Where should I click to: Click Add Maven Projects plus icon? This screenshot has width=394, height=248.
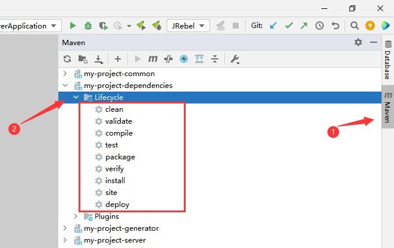[x=118, y=59]
